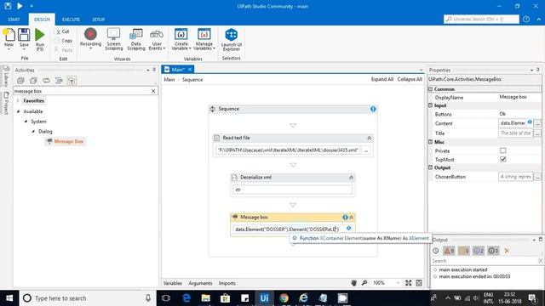Screen dimensions: 545x306
Task: Click the save icon in title bar
Action: click(8, 6)
